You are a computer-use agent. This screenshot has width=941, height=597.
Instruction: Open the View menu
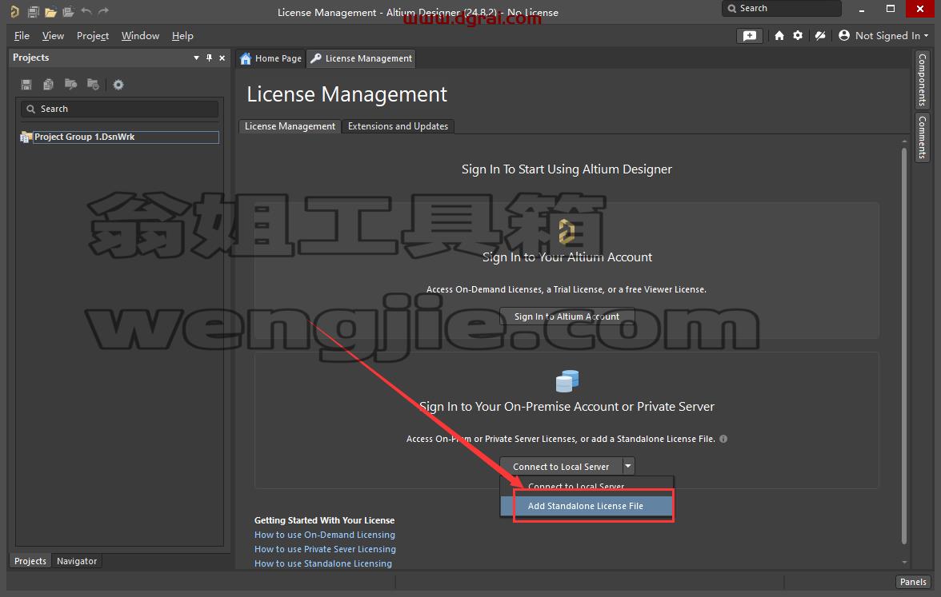(53, 36)
